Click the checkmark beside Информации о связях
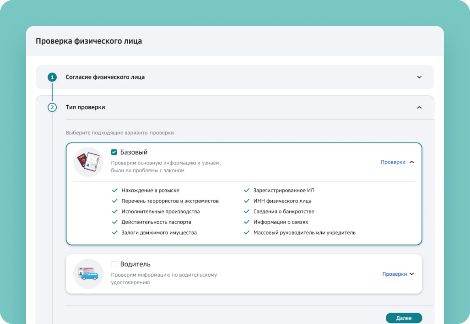The width and height of the screenshot is (470, 324). pos(246,222)
